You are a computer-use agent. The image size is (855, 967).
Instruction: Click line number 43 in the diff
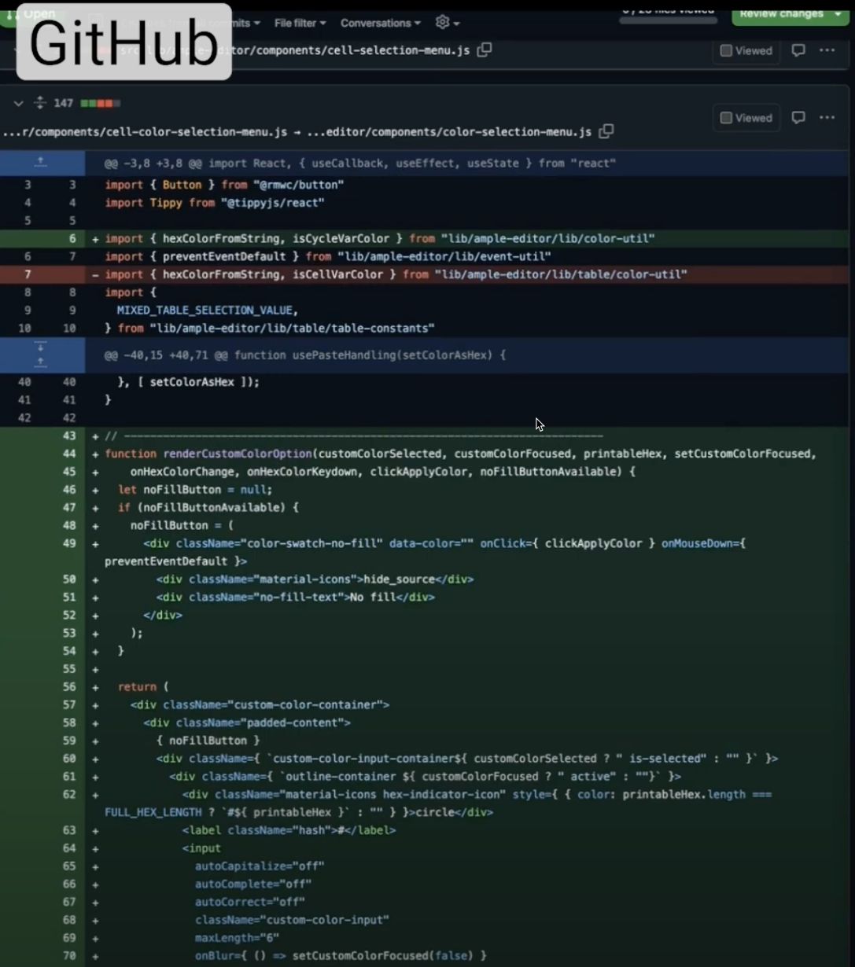coord(69,436)
